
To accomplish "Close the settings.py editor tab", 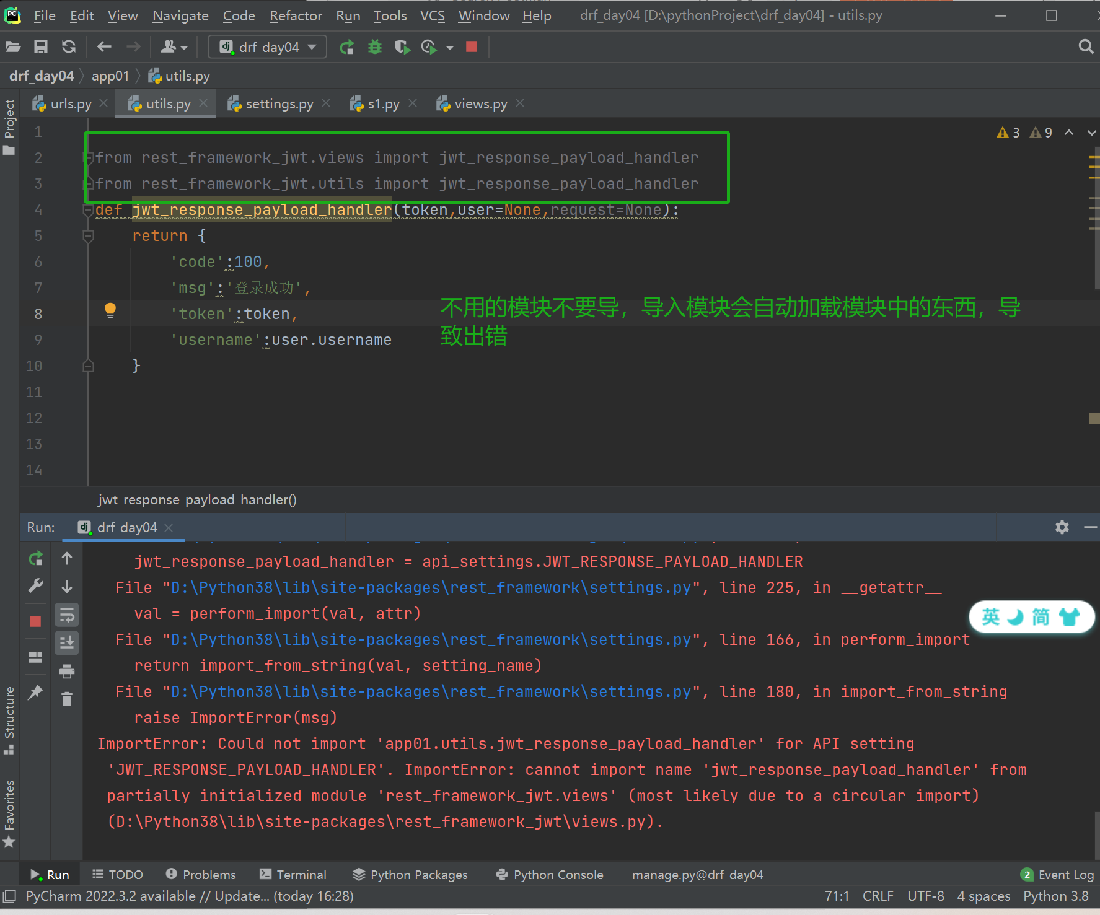I will click(326, 103).
